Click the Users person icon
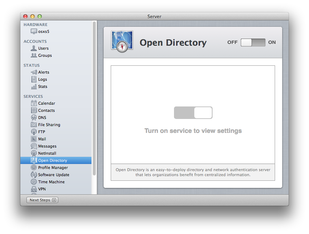The height and width of the screenshot is (234, 309). (34, 48)
